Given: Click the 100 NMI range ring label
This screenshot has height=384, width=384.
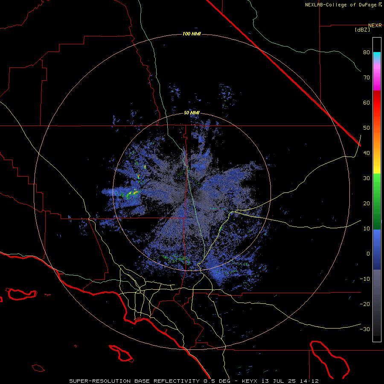Looking at the screenshot, I should point(192,34).
